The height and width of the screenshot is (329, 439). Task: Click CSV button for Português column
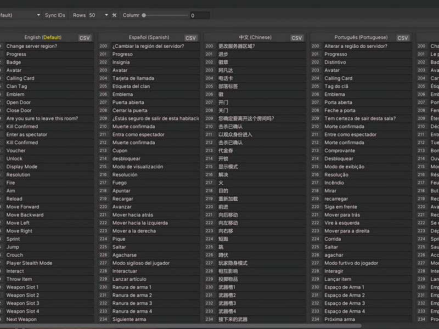coord(403,38)
